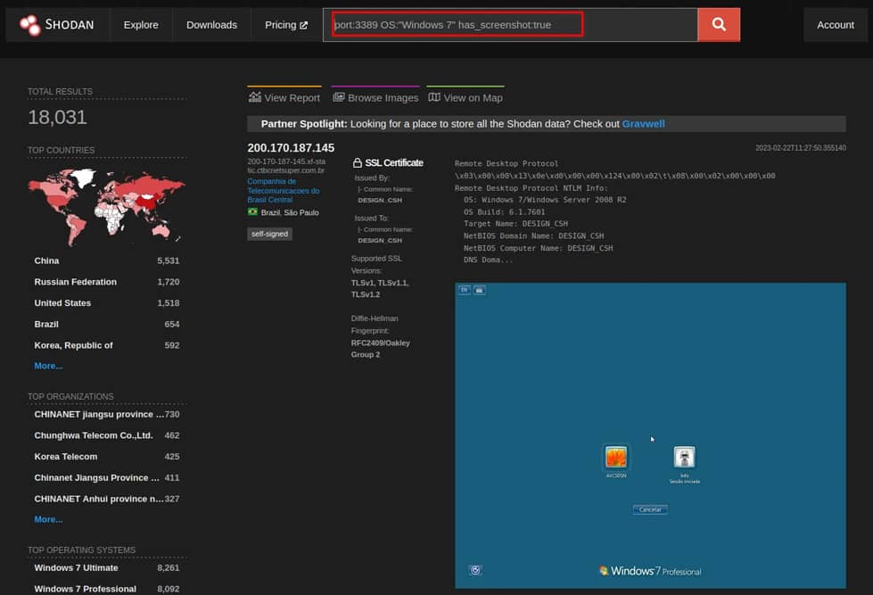The height and width of the screenshot is (595, 873).
Task: Open the Downloads menu
Action: point(211,24)
